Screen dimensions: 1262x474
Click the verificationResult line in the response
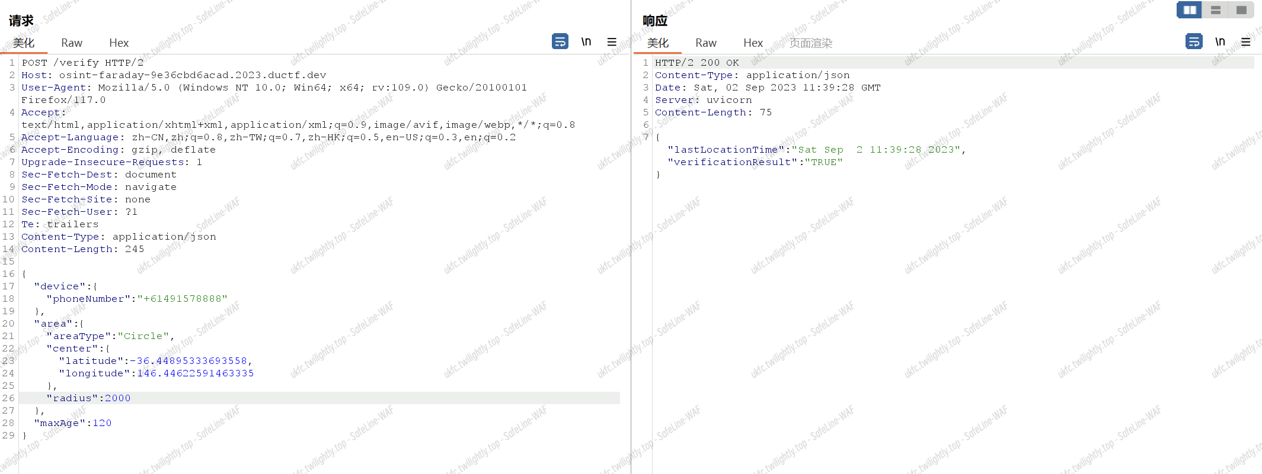755,162
